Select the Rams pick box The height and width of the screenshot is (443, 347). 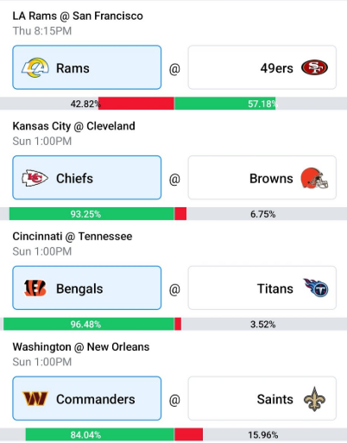87,67
